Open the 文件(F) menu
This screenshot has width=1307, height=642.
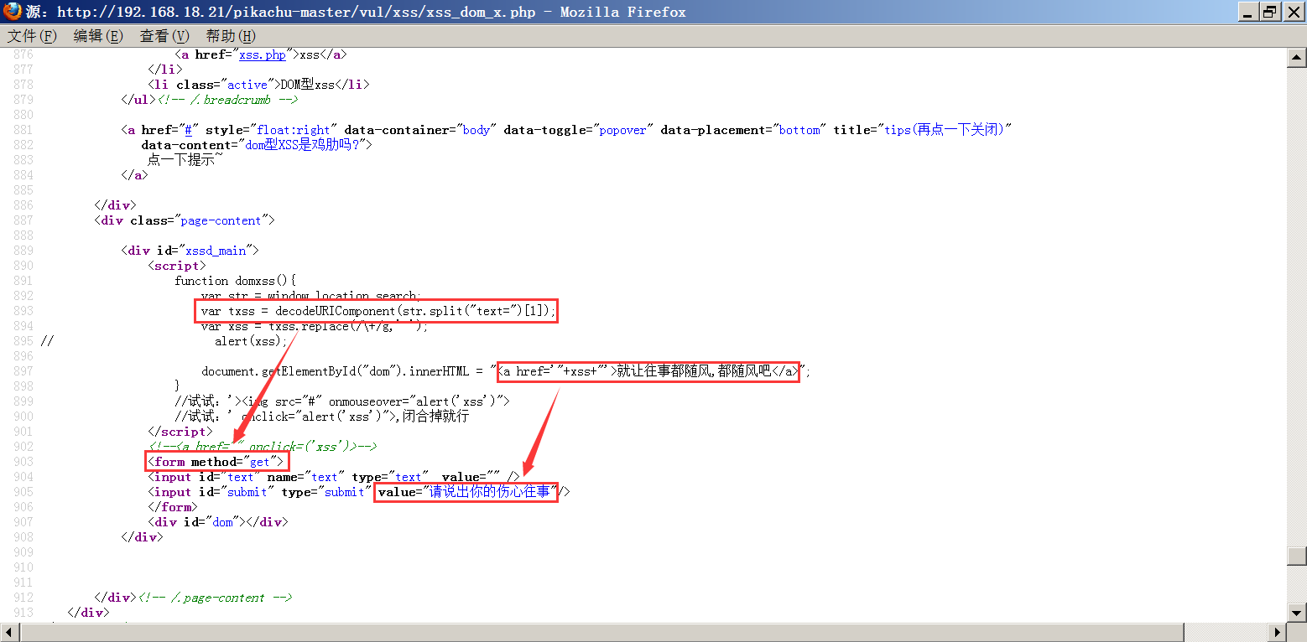(33, 36)
